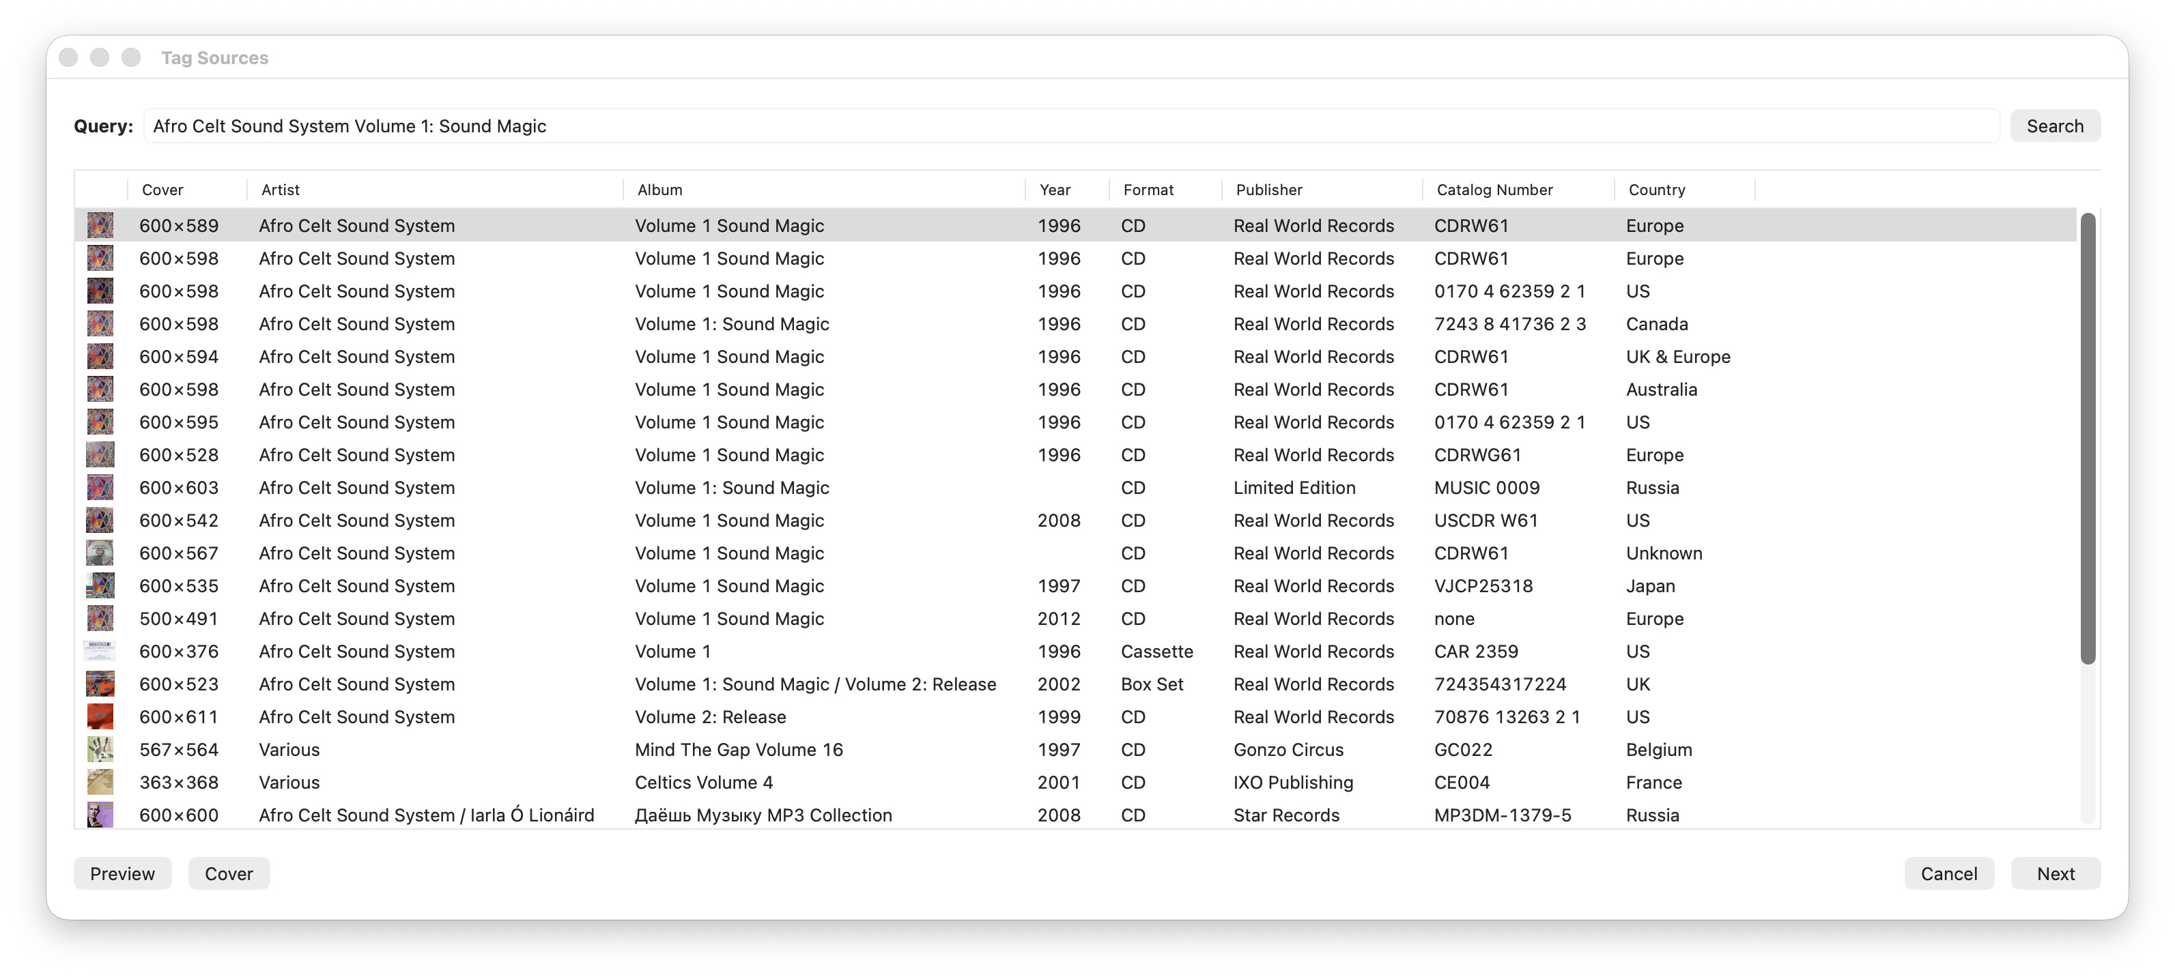The width and height of the screenshot is (2175, 977).
Task: Select the Volume 2: Release red cover thumbnail
Action: [100, 716]
